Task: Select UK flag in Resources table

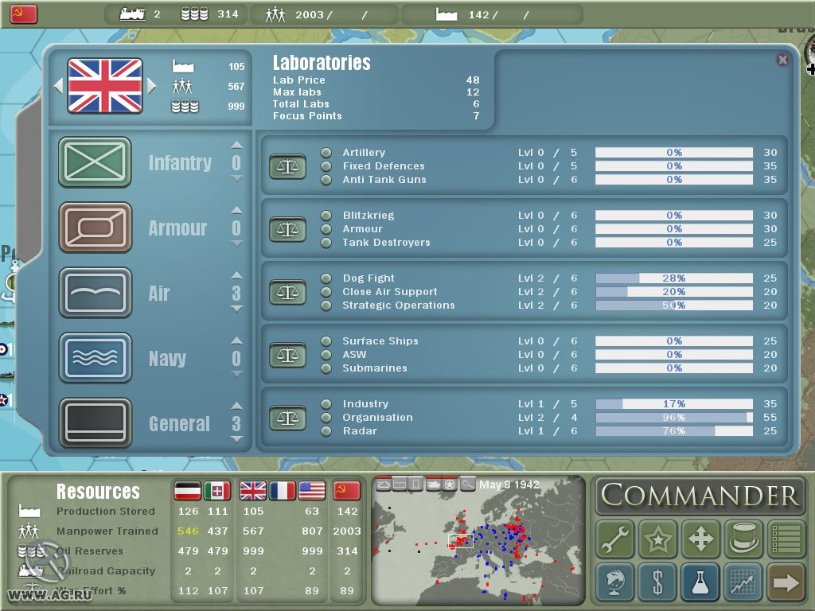Action: pyautogui.click(x=253, y=490)
